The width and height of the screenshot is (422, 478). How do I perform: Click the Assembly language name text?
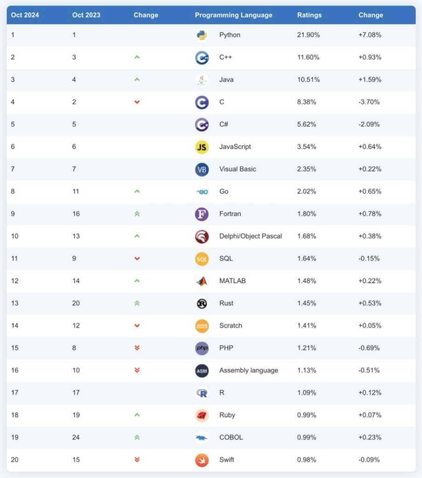(248, 370)
